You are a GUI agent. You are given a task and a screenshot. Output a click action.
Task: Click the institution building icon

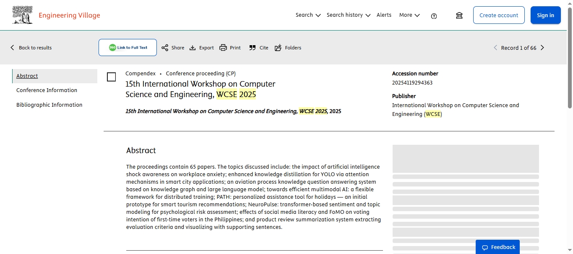point(459,15)
